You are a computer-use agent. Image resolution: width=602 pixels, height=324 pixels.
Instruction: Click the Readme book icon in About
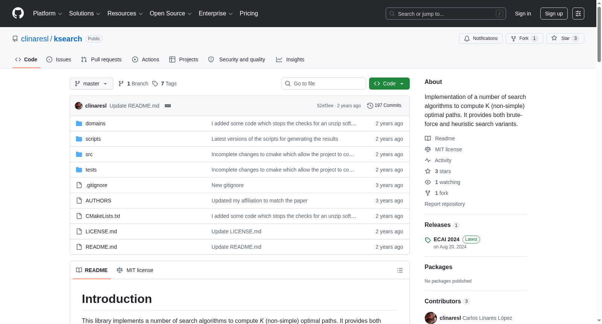point(428,138)
